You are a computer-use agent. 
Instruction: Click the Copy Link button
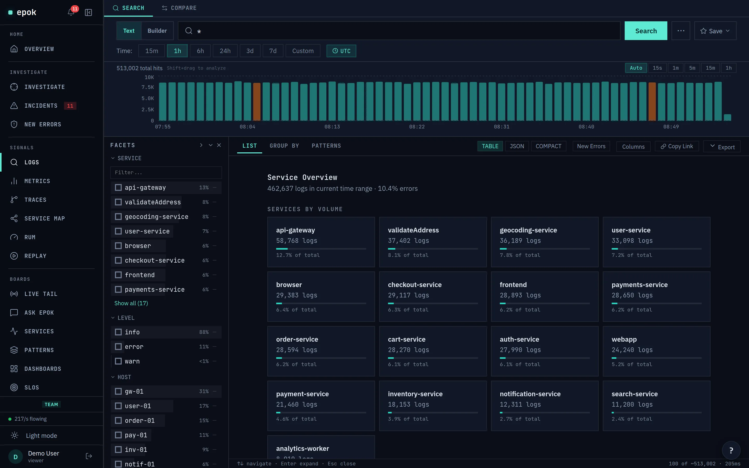pos(677,146)
